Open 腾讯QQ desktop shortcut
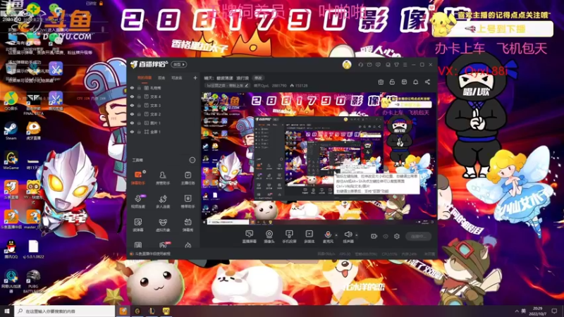 pos(11,249)
